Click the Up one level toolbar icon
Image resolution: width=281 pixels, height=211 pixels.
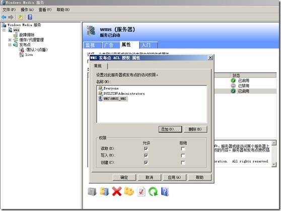21,17
